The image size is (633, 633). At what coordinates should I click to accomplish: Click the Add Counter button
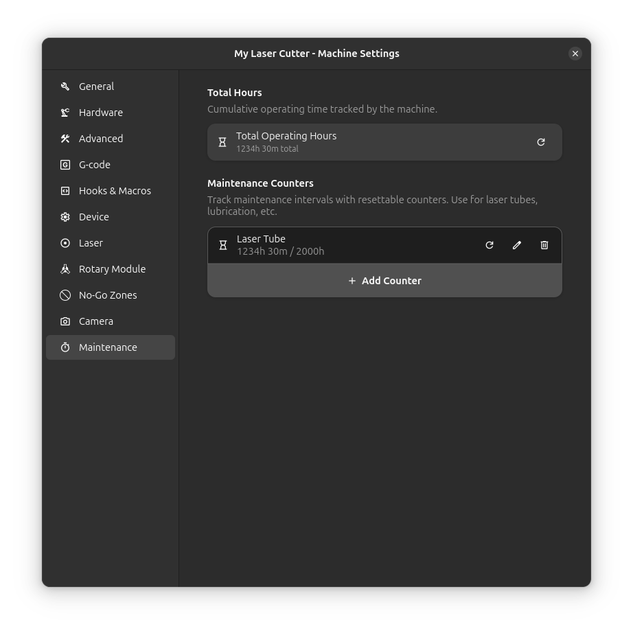point(384,280)
